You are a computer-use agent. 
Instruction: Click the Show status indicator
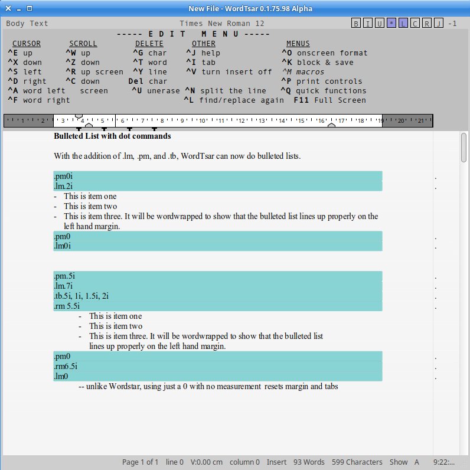[x=399, y=462]
